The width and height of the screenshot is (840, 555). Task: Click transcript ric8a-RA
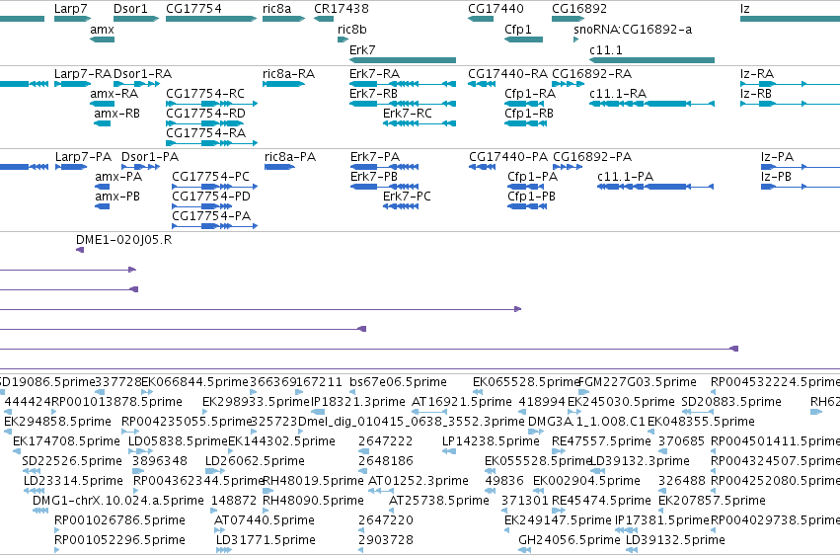[283, 84]
